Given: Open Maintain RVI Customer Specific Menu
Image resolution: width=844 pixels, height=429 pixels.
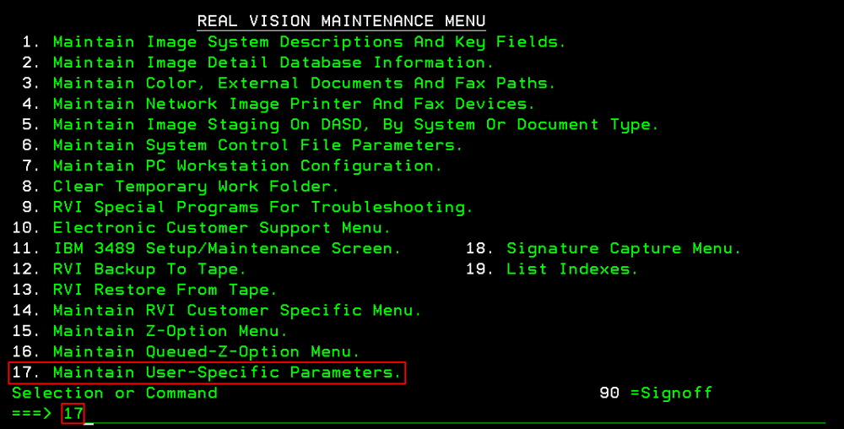Looking at the screenshot, I should tap(217, 310).
